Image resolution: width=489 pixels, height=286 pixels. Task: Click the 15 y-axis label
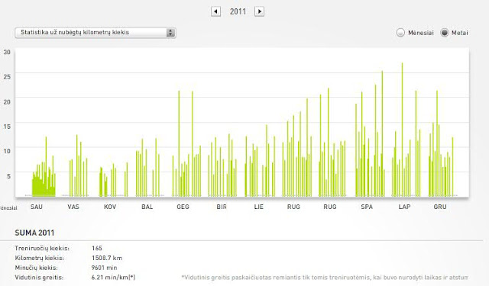pos(7,127)
